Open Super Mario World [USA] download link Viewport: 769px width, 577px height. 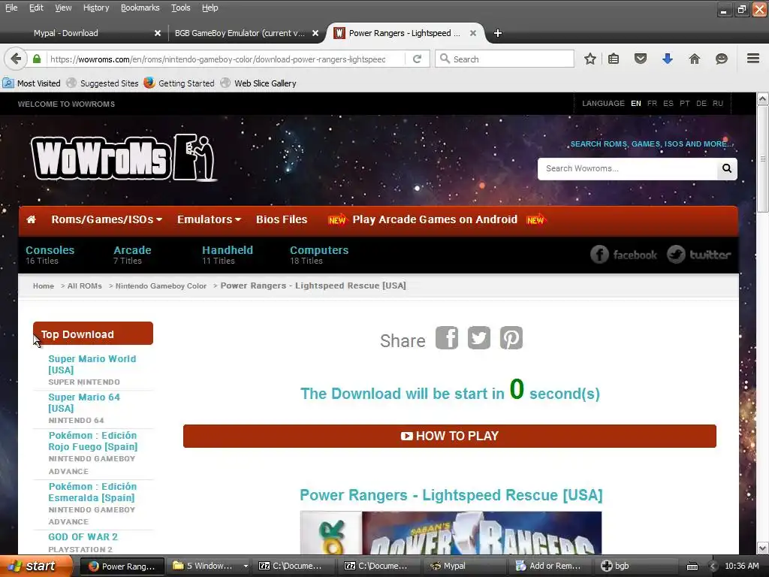click(92, 364)
